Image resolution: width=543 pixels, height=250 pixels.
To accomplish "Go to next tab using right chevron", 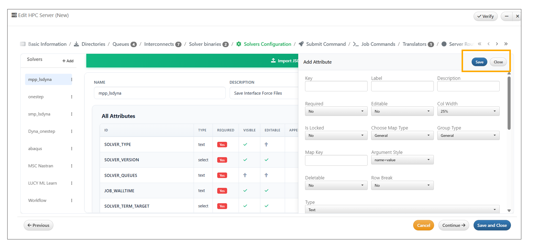I will click(497, 44).
